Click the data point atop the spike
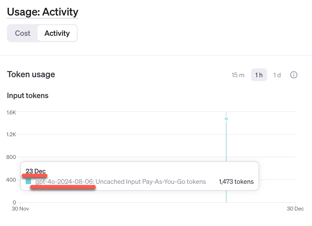The width and height of the screenshot is (312, 226). click(x=226, y=119)
